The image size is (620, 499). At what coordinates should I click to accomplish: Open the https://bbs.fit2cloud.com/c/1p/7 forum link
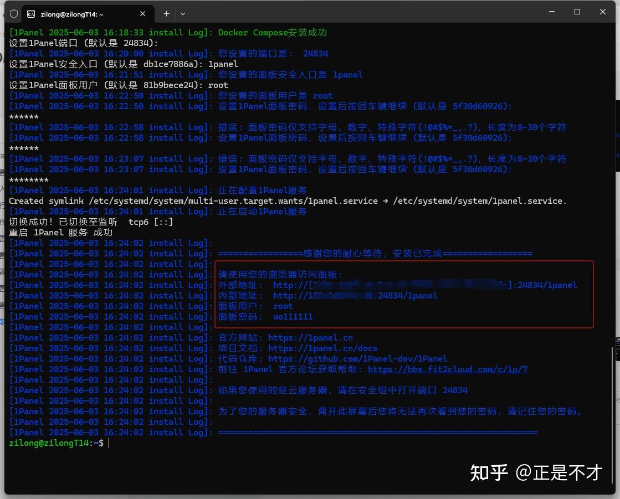[x=447, y=369]
